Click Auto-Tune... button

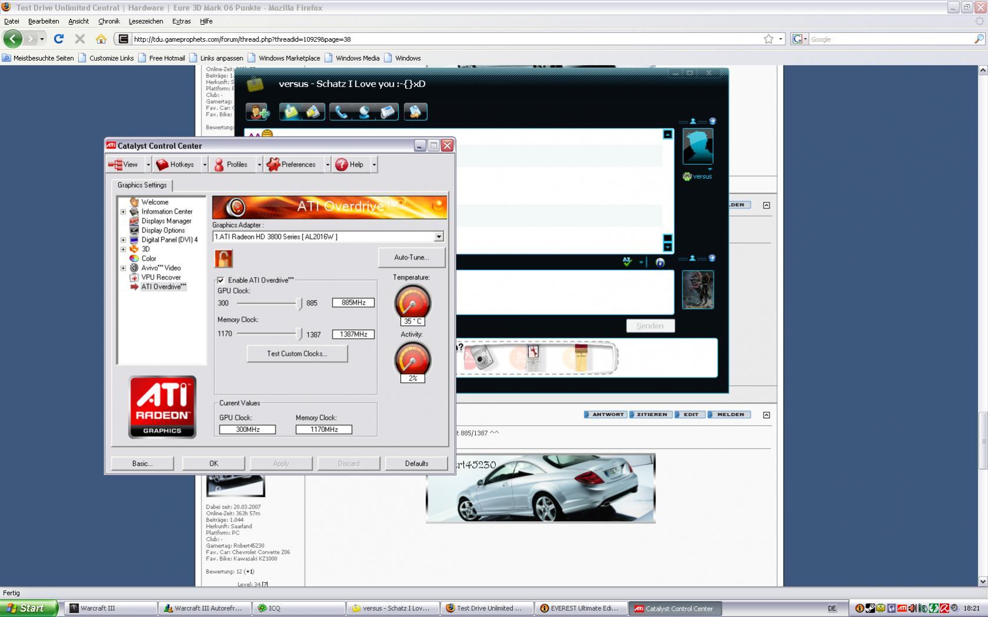412,258
